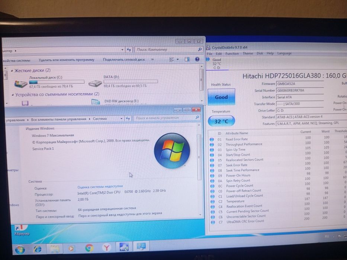Open Explorer help question-mark icon
The image size is (347, 260).
(x=197, y=59)
